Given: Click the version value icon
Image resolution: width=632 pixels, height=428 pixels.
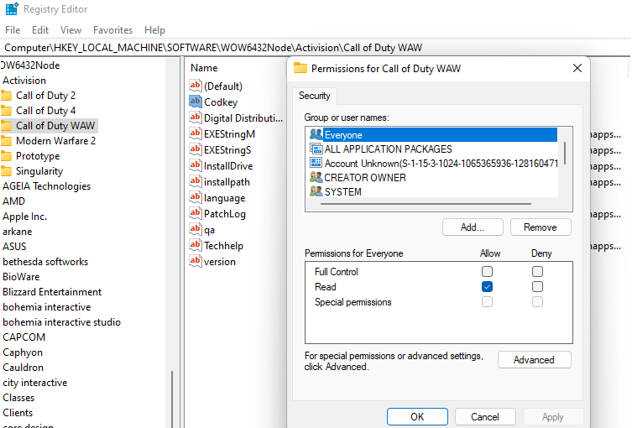Looking at the screenshot, I should pos(195,261).
